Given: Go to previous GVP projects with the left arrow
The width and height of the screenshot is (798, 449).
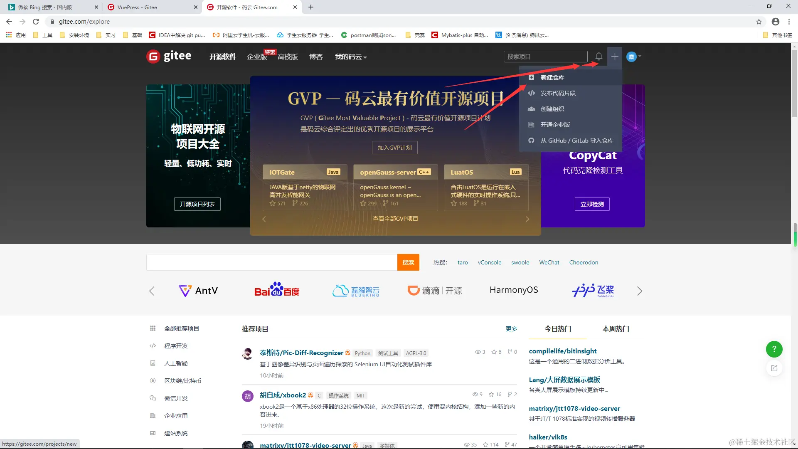Looking at the screenshot, I should (x=264, y=219).
